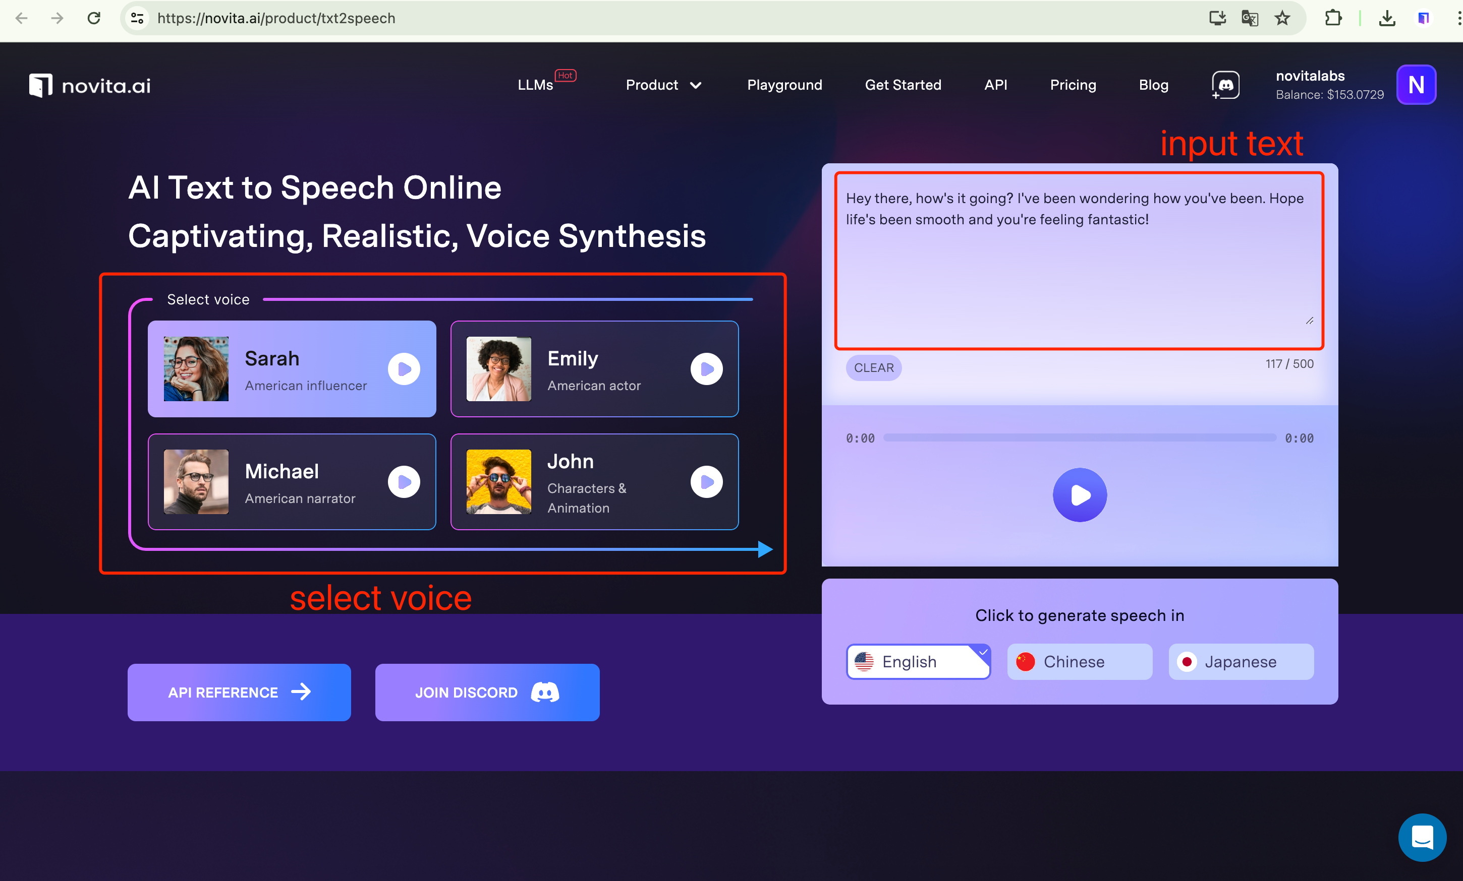Open browser extensions puzzle icon
The height and width of the screenshot is (881, 1463).
[x=1333, y=18]
